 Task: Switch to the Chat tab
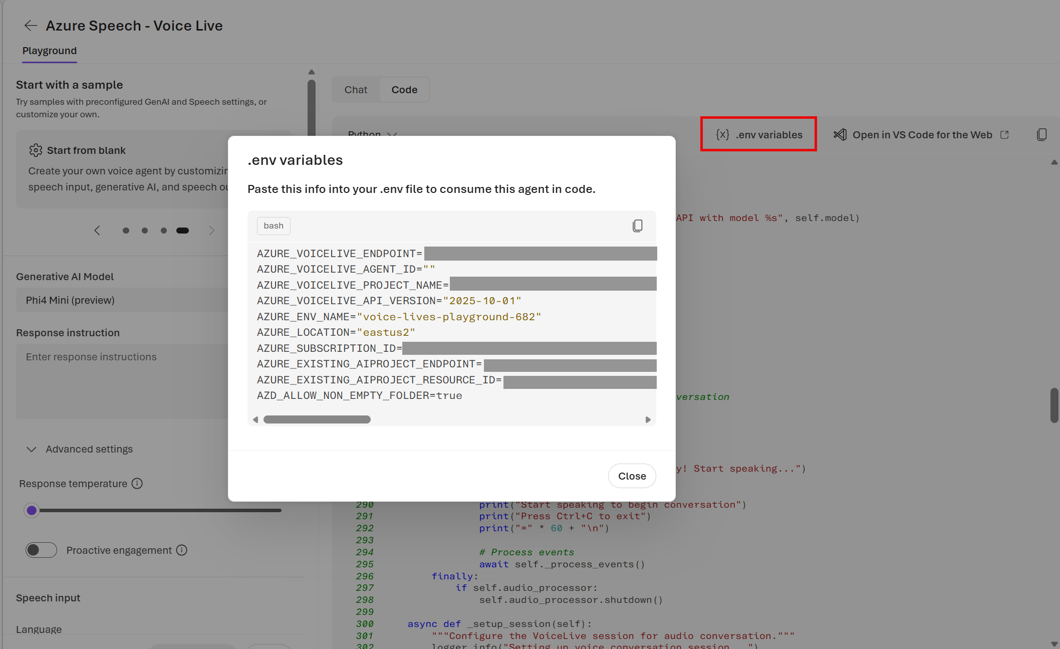tap(355, 89)
